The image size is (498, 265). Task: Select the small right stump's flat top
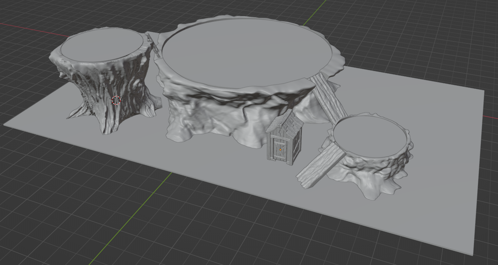coord(370,136)
